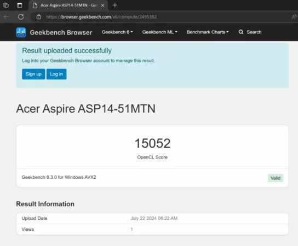This screenshot has height=246, width=298.
Task: Click the Log into your Geekbench Browser account message
Action: tap(89, 61)
